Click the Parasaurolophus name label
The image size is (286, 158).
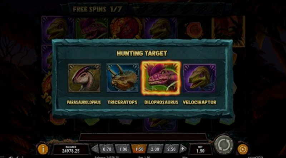pos(84,102)
